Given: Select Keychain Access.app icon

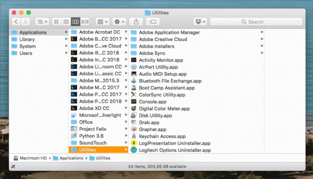Looking at the screenshot, I should [133, 136].
